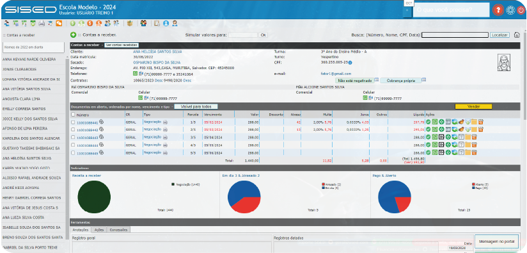
Task: Click the support attendant toolbar icon at the right end
Action: click(175, 24)
